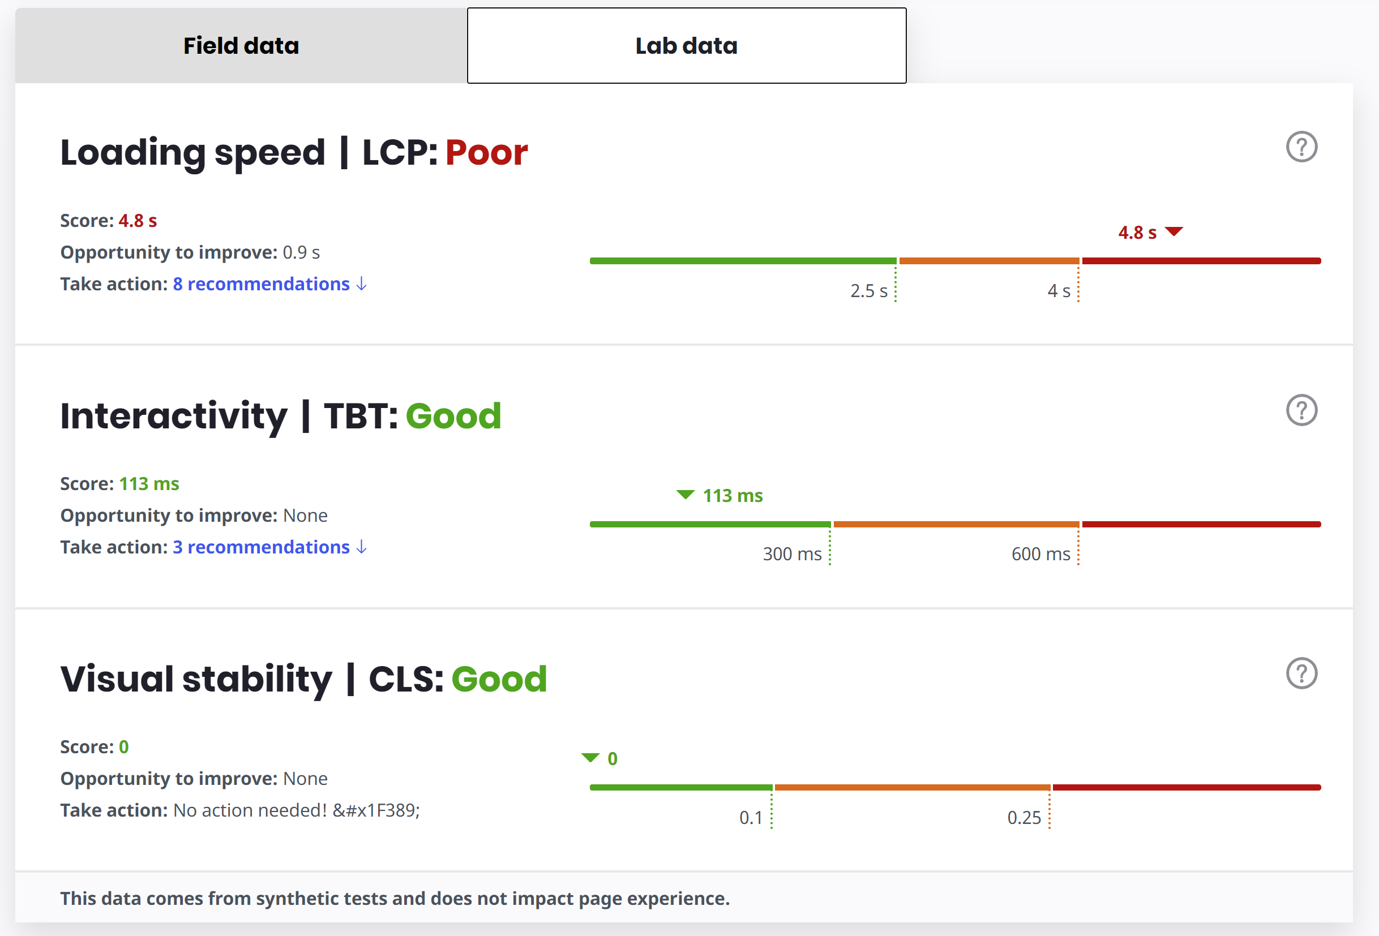Switch to the Field data tab

(x=241, y=46)
